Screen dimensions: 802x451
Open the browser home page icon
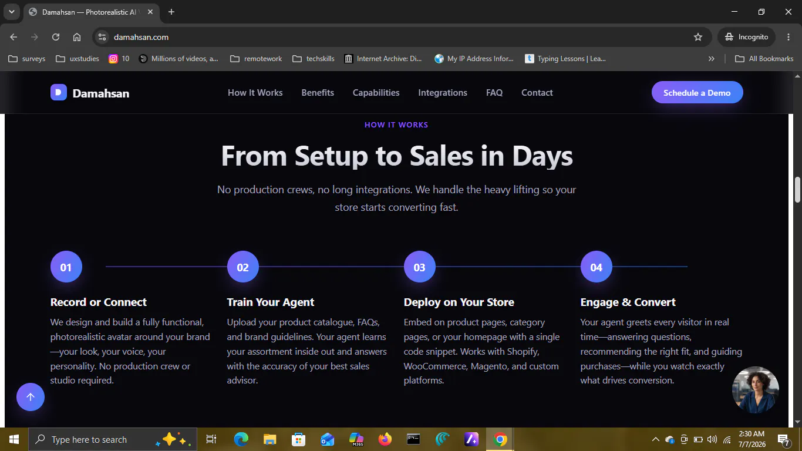click(77, 37)
